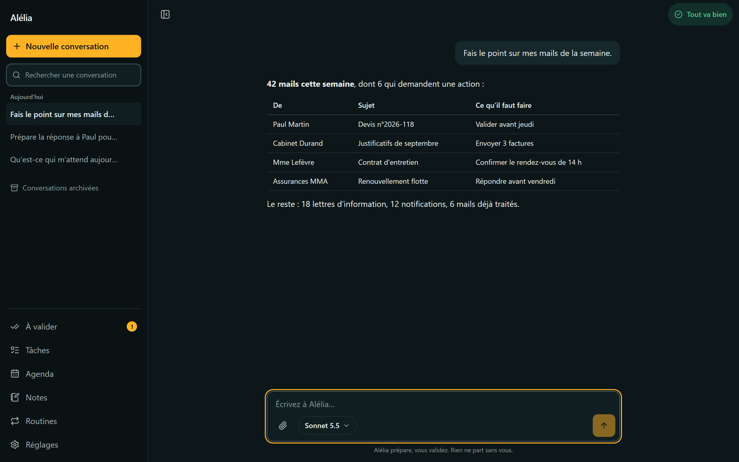The height and width of the screenshot is (462, 739).
Task: Click the checklist icon beside Tâches
Action: (15, 350)
